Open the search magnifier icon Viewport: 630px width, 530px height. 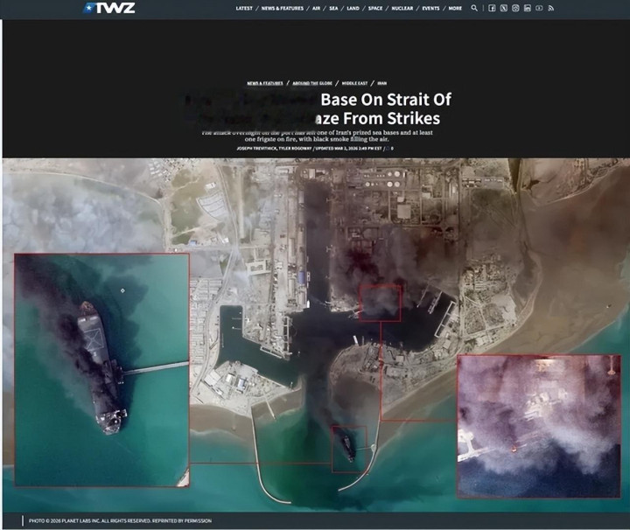pos(474,8)
